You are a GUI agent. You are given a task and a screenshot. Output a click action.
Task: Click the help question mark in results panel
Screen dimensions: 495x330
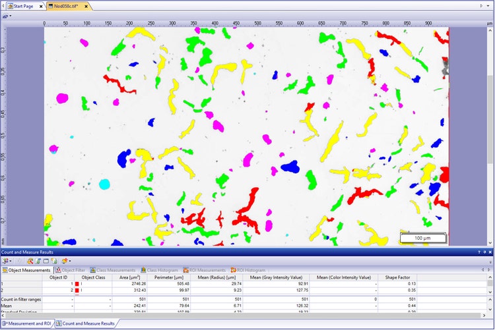pos(478,252)
